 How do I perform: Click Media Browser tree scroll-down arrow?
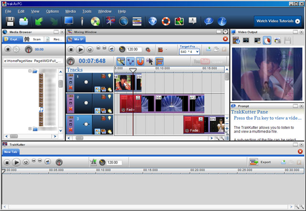tap(61, 131)
